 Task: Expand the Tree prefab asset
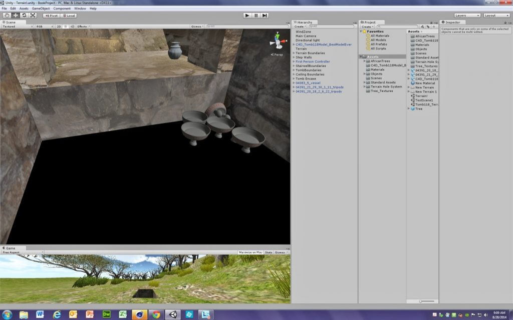click(x=409, y=108)
